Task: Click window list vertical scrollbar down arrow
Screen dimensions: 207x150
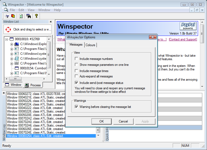Action: point(49,74)
